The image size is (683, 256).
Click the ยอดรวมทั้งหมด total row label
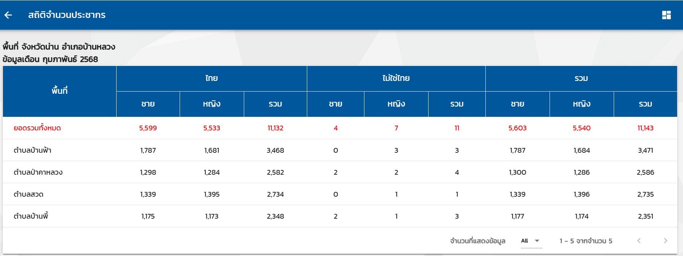coord(37,128)
